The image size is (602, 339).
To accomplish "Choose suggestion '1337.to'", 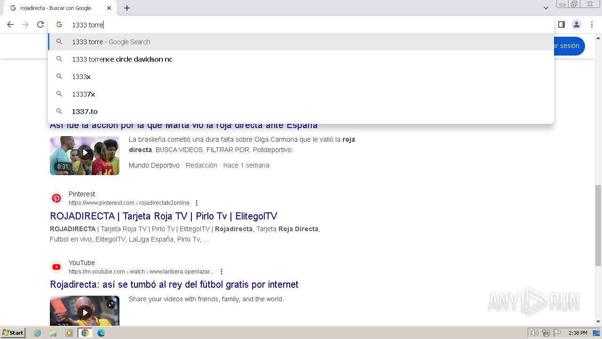I will (x=301, y=112).
